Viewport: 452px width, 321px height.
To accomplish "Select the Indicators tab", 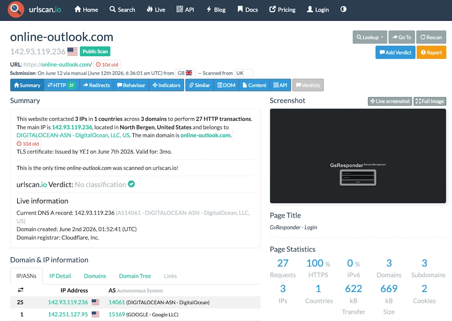I will pos(166,85).
